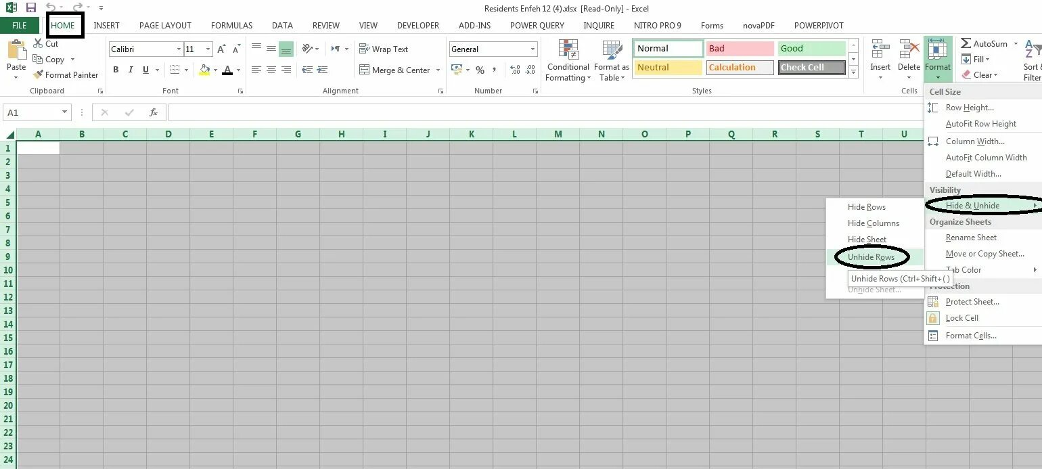Open the Name Box A1 dropdown arrow
The image size is (1042, 469).
click(x=65, y=113)
